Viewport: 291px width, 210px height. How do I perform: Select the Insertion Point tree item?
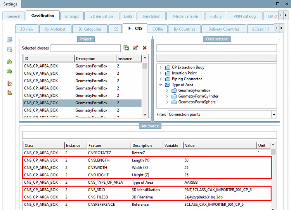(x=184, y=73)
